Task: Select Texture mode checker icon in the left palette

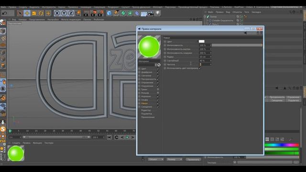Action: point(3,38)
